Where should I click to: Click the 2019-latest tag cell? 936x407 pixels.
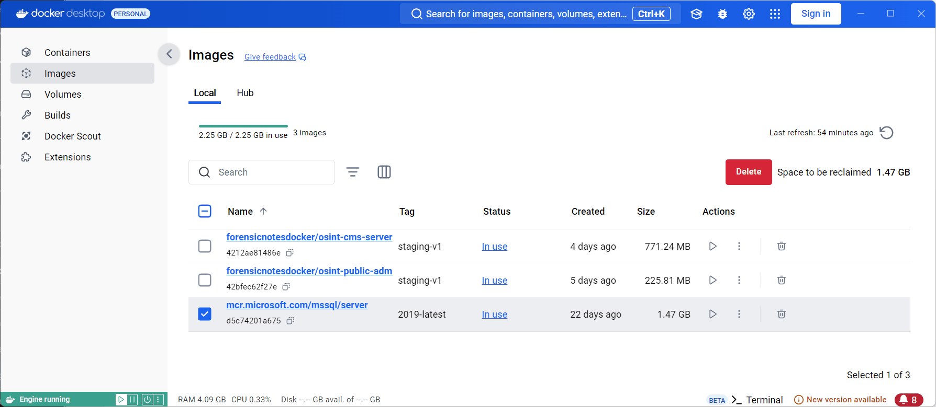tap(422, 315)
